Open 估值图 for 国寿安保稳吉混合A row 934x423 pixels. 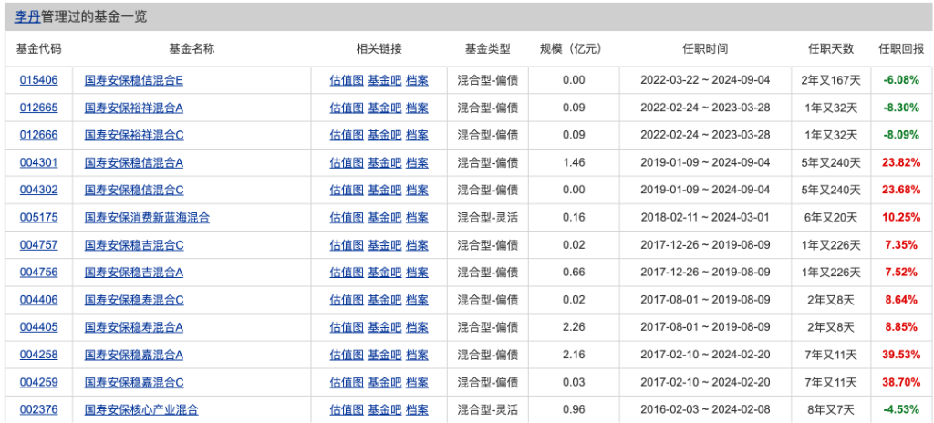tap(347, 273)
